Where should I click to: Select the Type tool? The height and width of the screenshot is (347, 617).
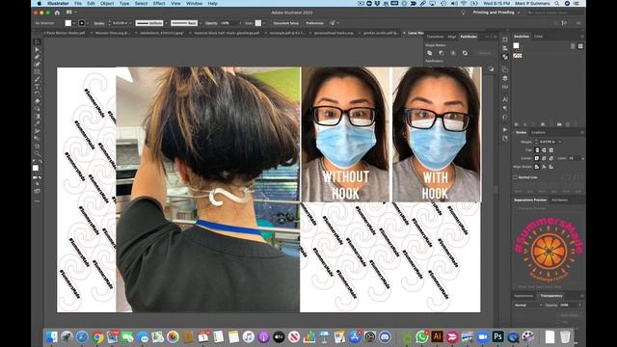(x=37, y=87)
